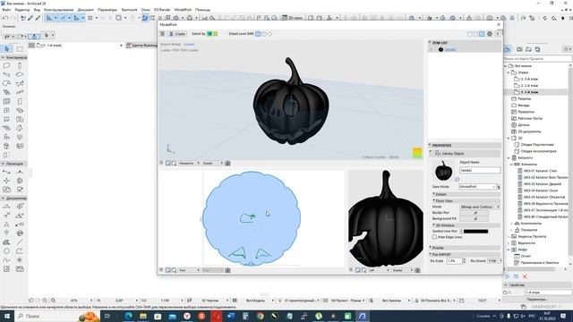
Task: Open the Редактор menu
Action: click(21, 10)
